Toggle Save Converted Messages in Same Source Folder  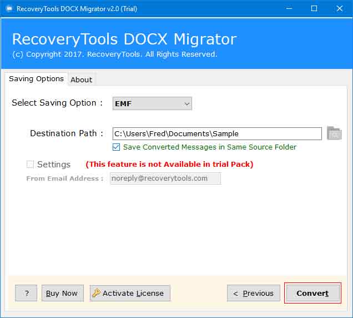pos(116,147)
